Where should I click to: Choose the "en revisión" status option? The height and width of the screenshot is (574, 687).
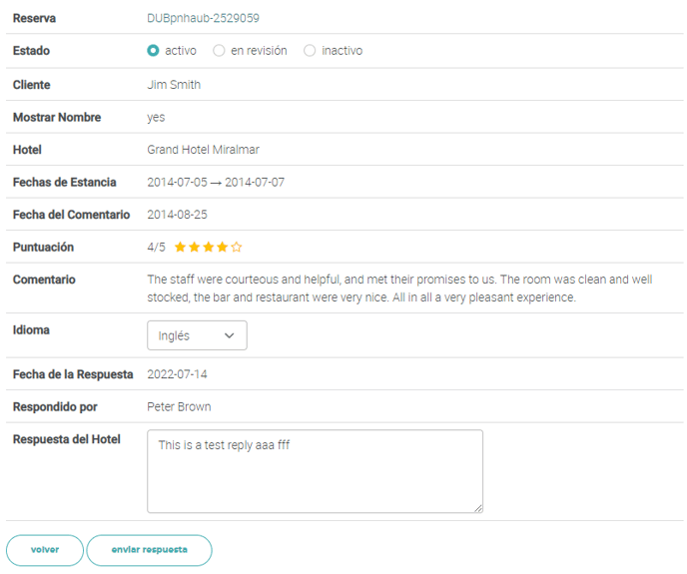coord(219,51)
